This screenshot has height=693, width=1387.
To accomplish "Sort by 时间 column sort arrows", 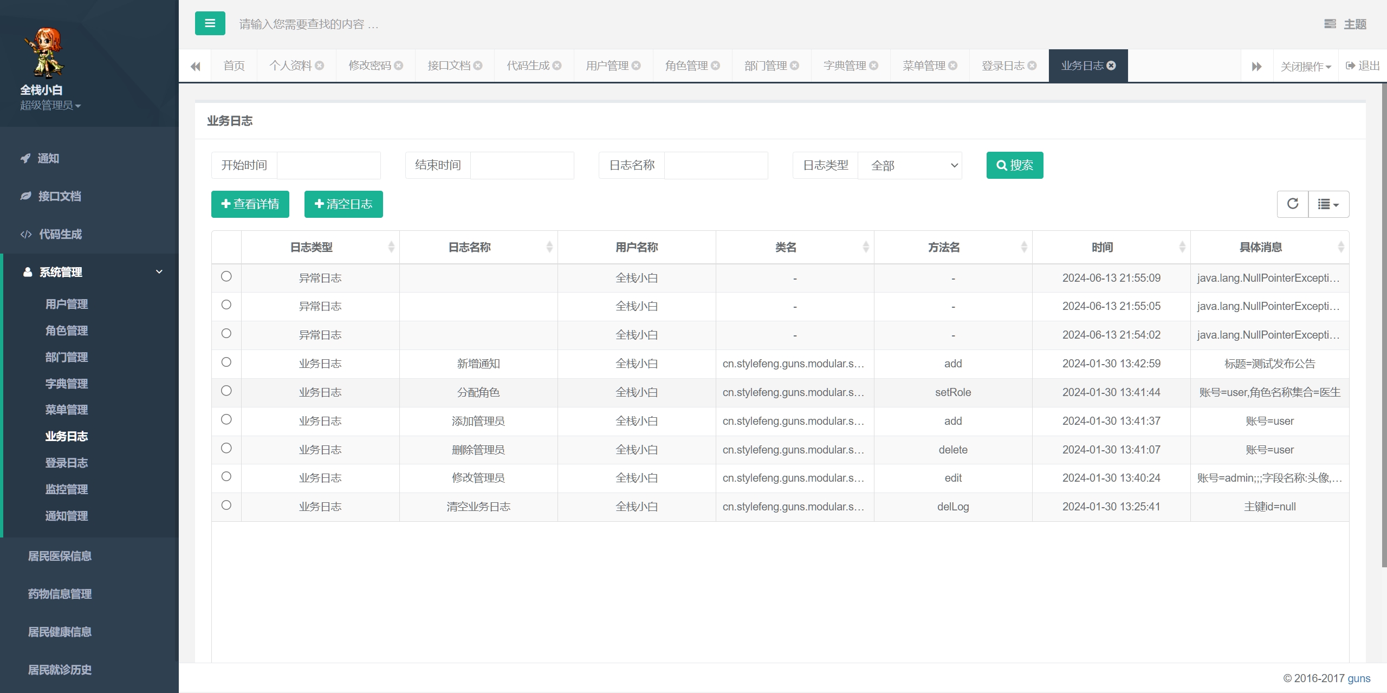I will point(1182,247).
